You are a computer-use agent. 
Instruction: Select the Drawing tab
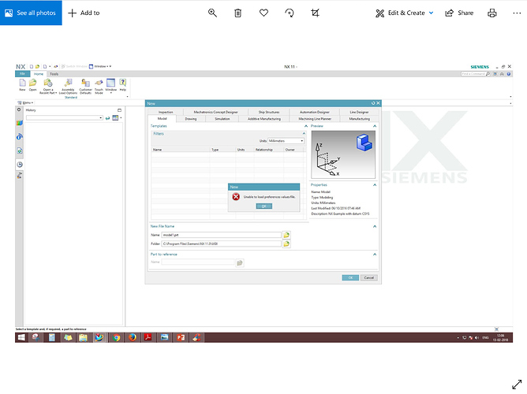[191, 119]
